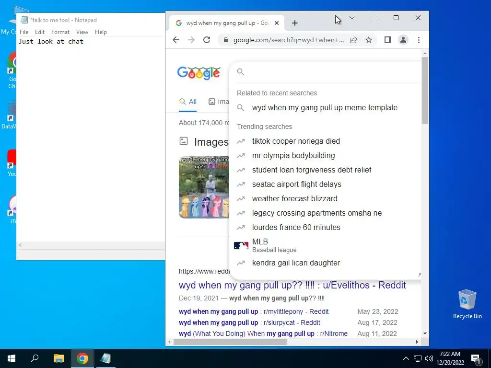Screen dimensions: 491x368
Task: Bookmark this tab with the star icon
Action: [369, 40]
